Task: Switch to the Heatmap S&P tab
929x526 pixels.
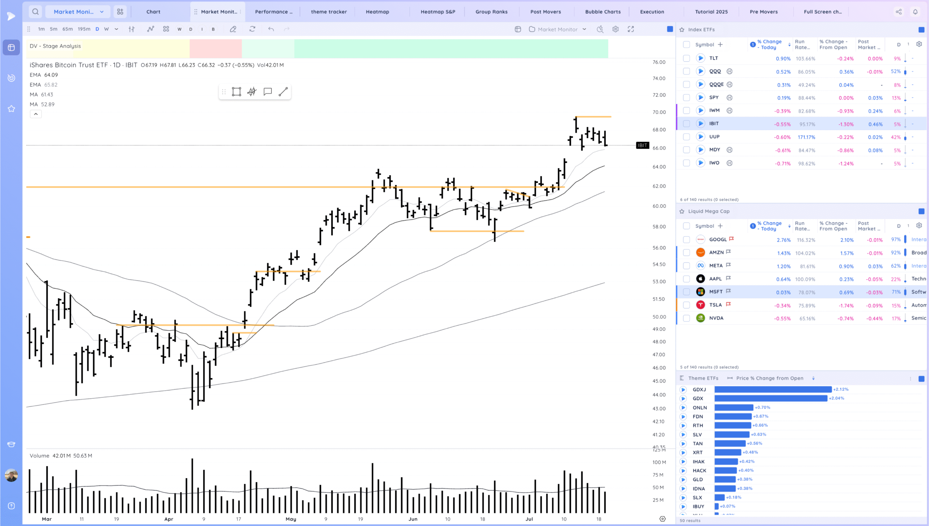Action: 438,12
